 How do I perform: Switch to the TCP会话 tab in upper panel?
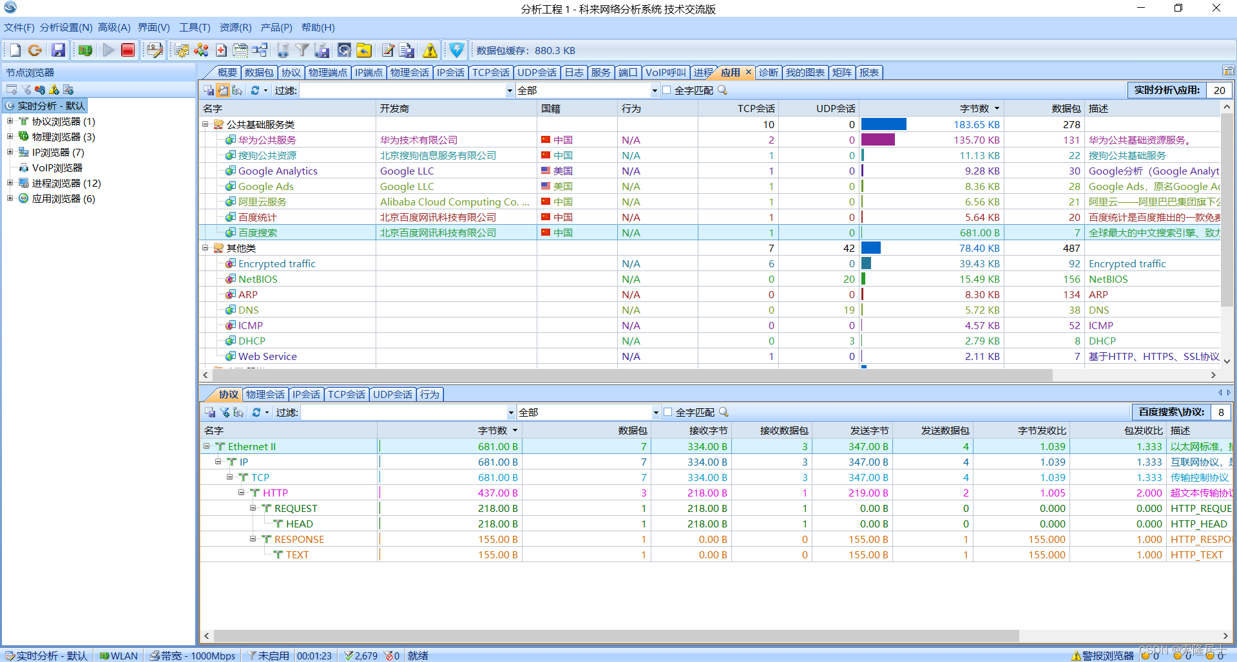coord(491,73)
